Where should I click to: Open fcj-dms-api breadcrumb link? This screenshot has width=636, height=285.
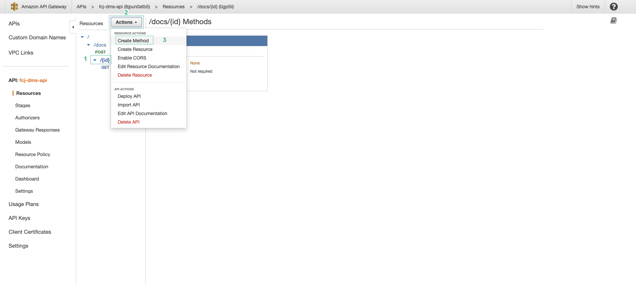click(x=124, y=7)
